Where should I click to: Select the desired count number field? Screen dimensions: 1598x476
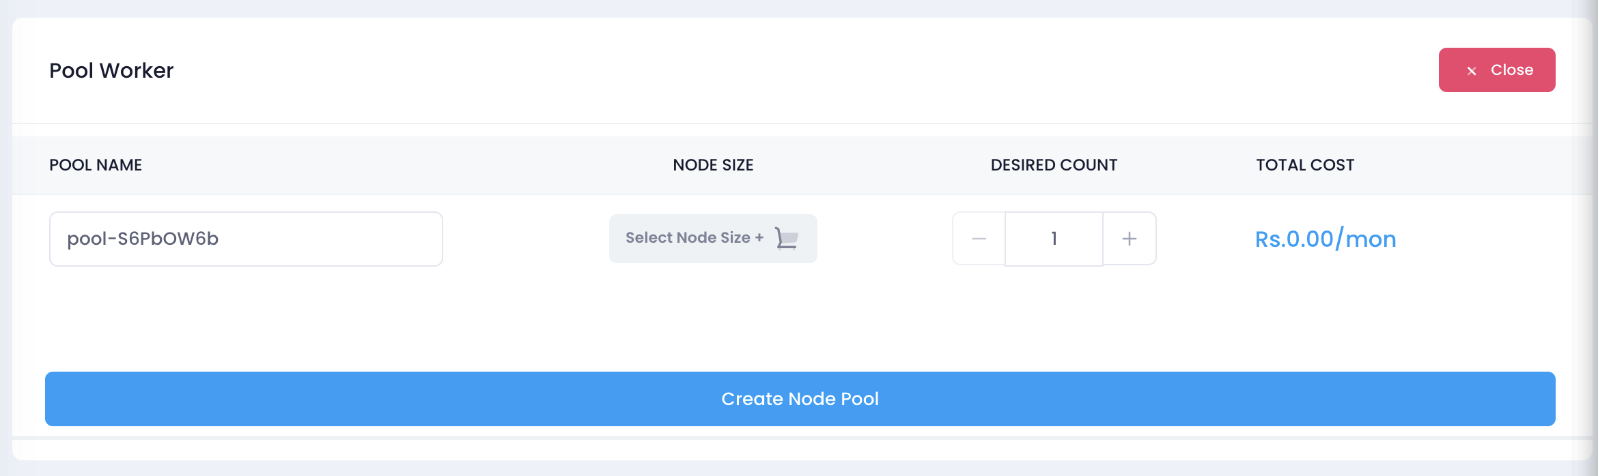point(1054,239)
